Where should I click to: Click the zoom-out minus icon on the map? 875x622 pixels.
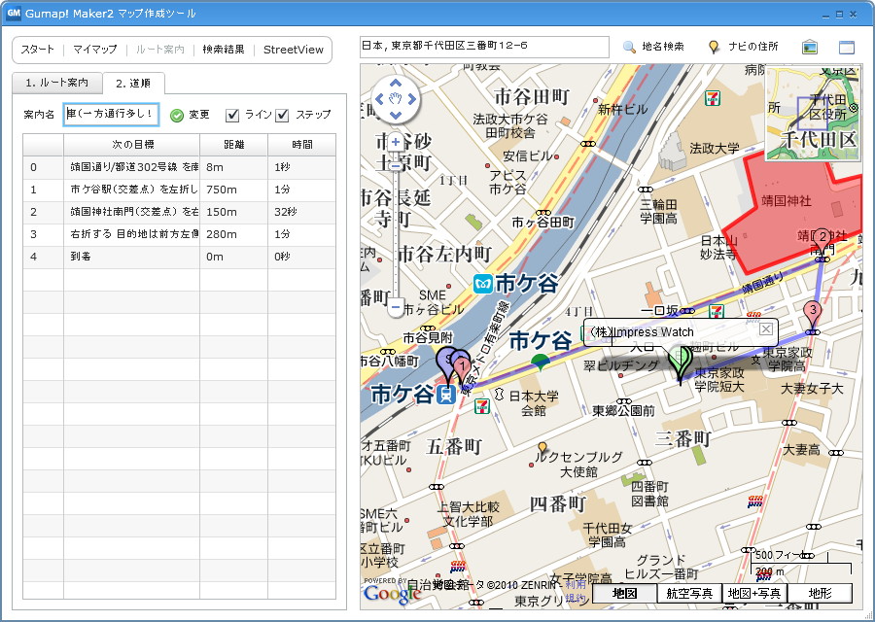pos(395,307)
